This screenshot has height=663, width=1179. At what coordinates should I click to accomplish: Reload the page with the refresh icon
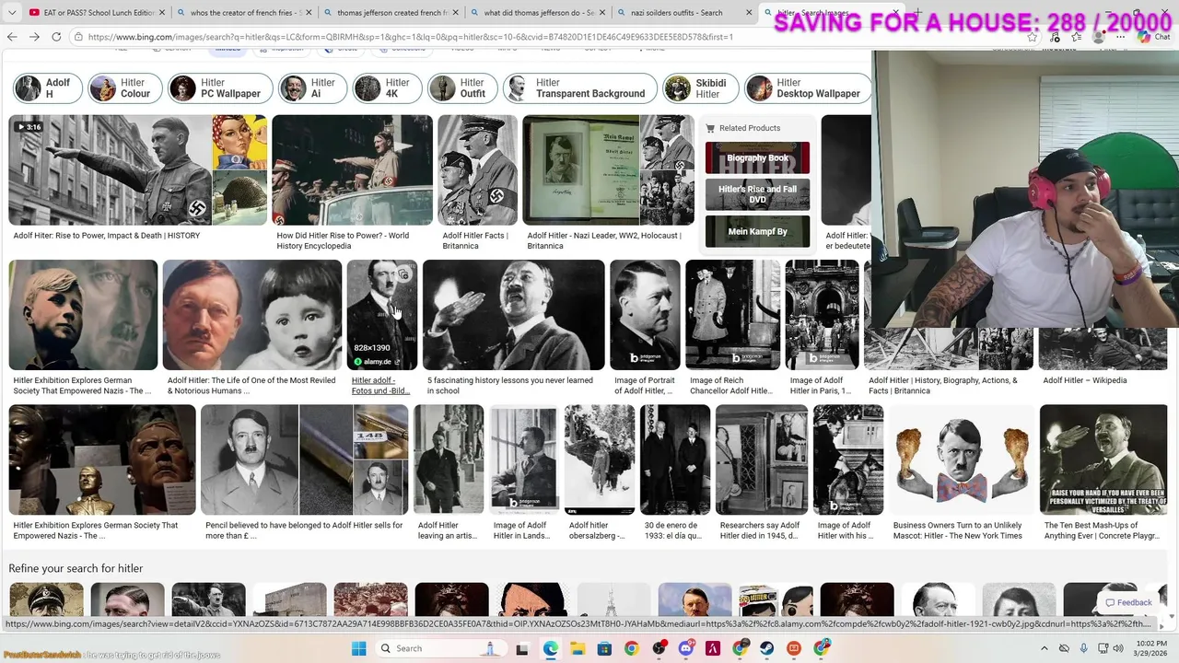(x=56, y=37)
